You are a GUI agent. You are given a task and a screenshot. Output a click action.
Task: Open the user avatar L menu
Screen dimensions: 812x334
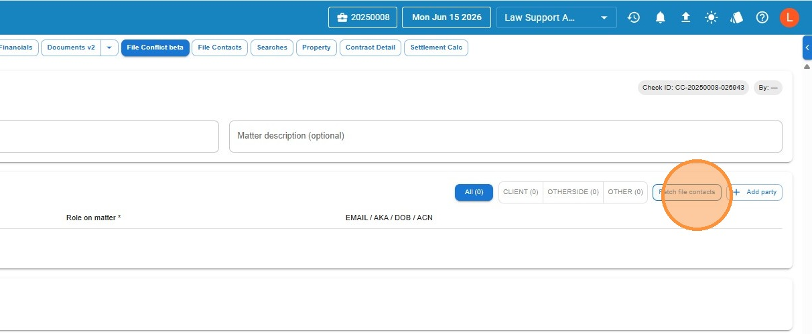(790, 17)
